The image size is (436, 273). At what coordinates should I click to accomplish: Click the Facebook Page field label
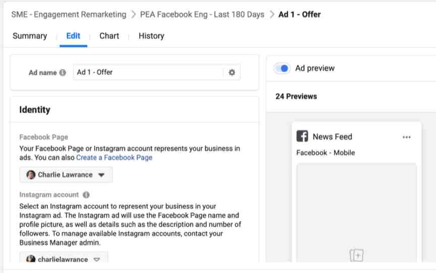pos(44,137)
